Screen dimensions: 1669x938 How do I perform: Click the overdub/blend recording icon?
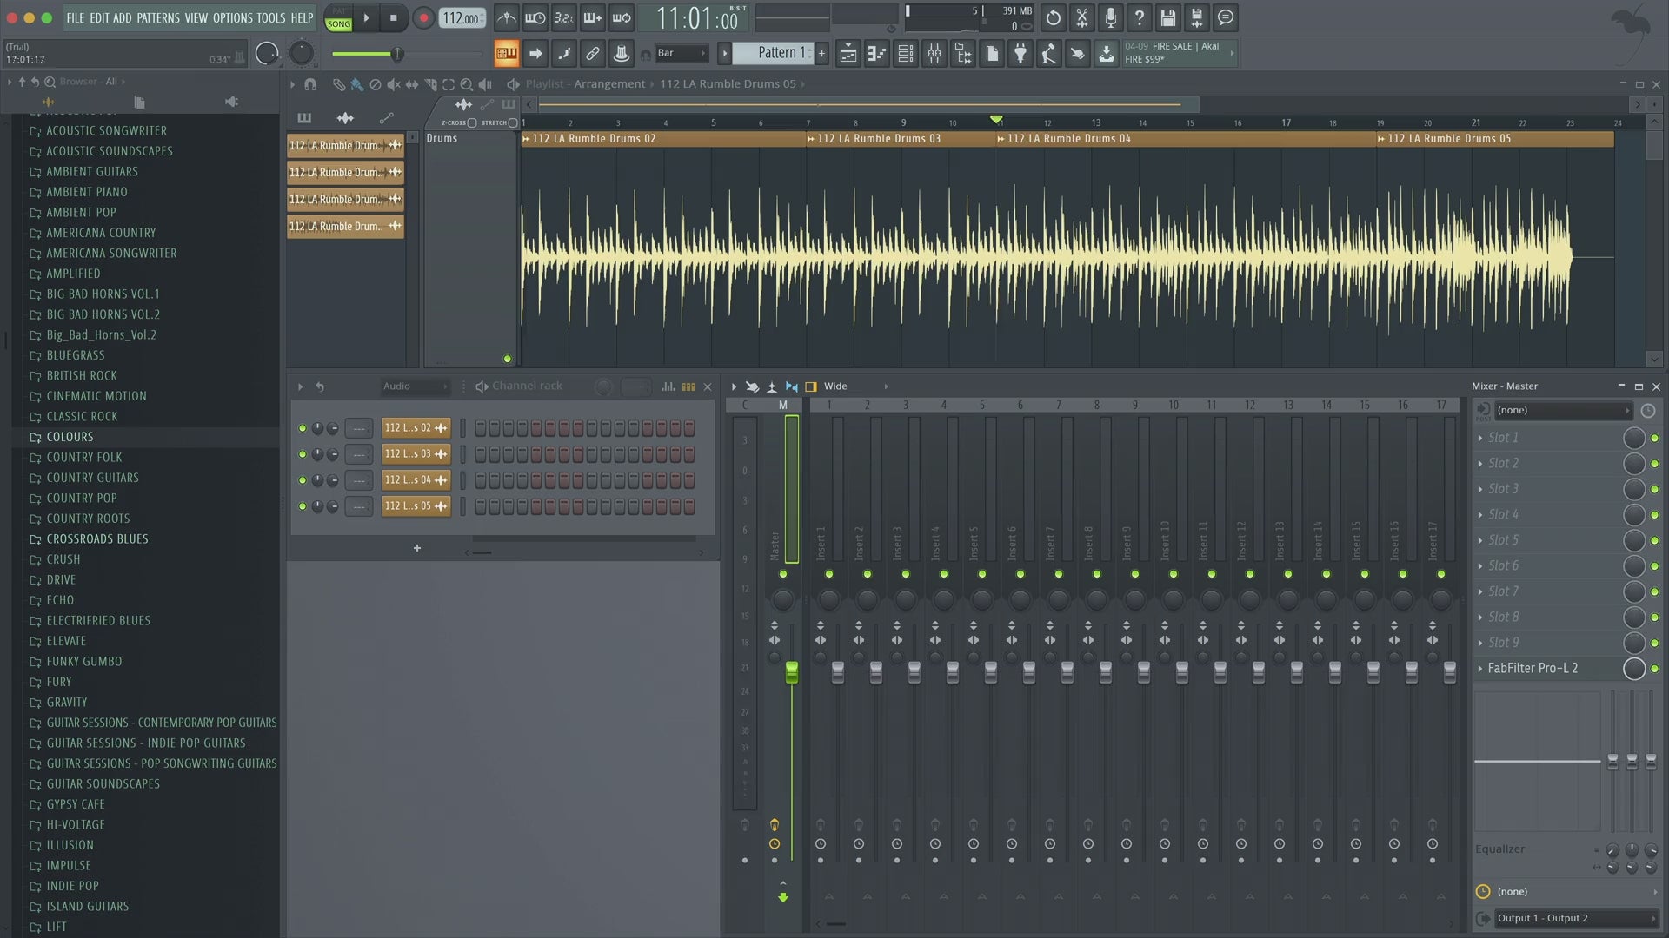(593, 17)
